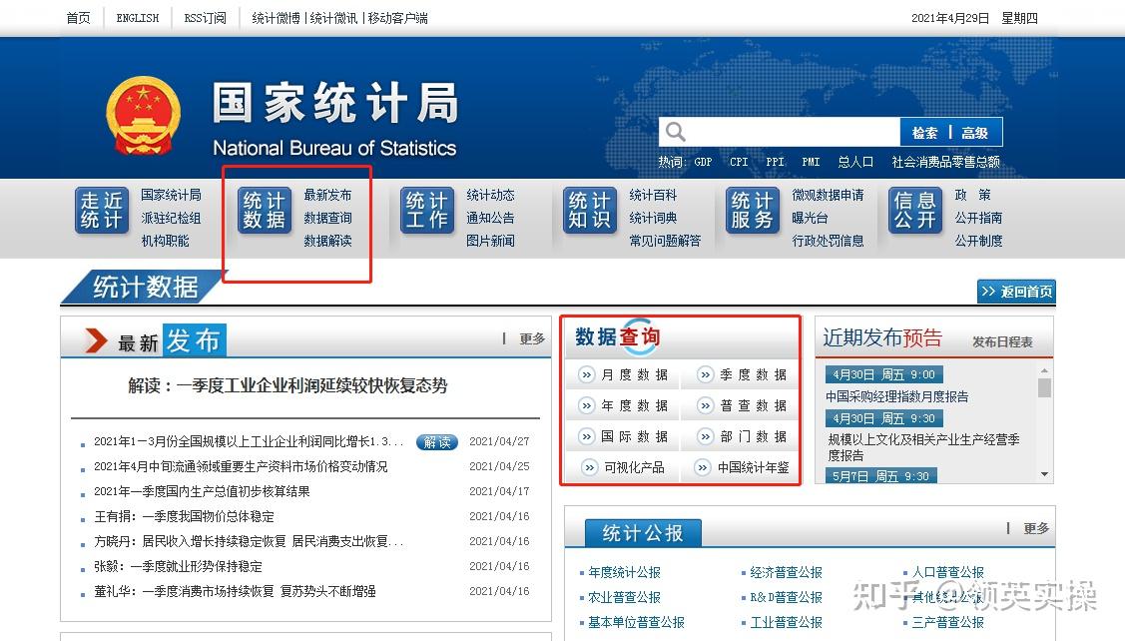
Task: Click the hot word 社会消费品零售总额
Action: [x=945, y=162]
